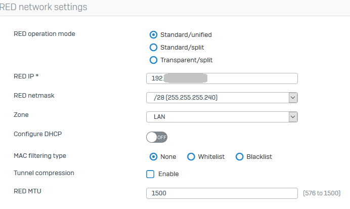
Task: Click the LAN zone combo box
Action: [222, 117]
